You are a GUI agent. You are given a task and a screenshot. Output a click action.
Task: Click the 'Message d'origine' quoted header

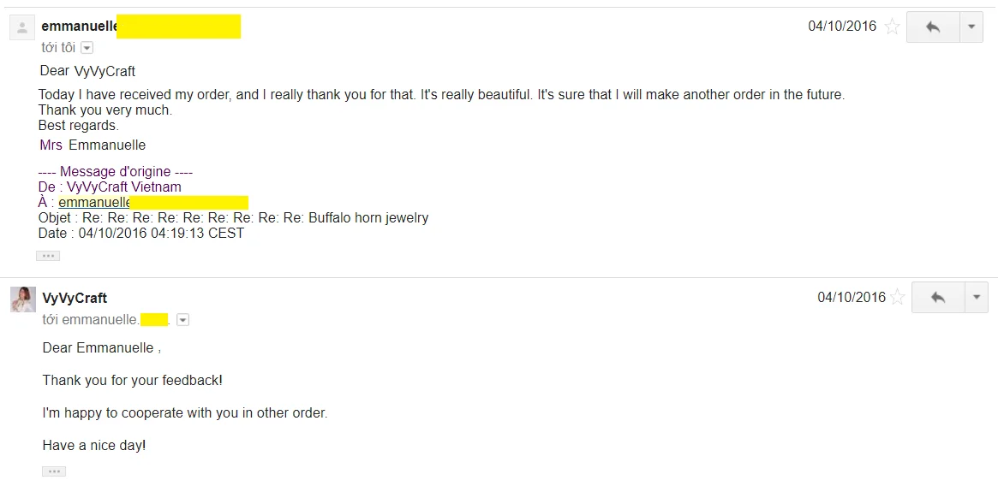click(x=116, y=172)
